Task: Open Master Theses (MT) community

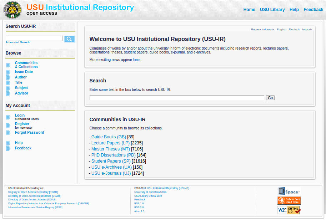Action: point(110,149)
